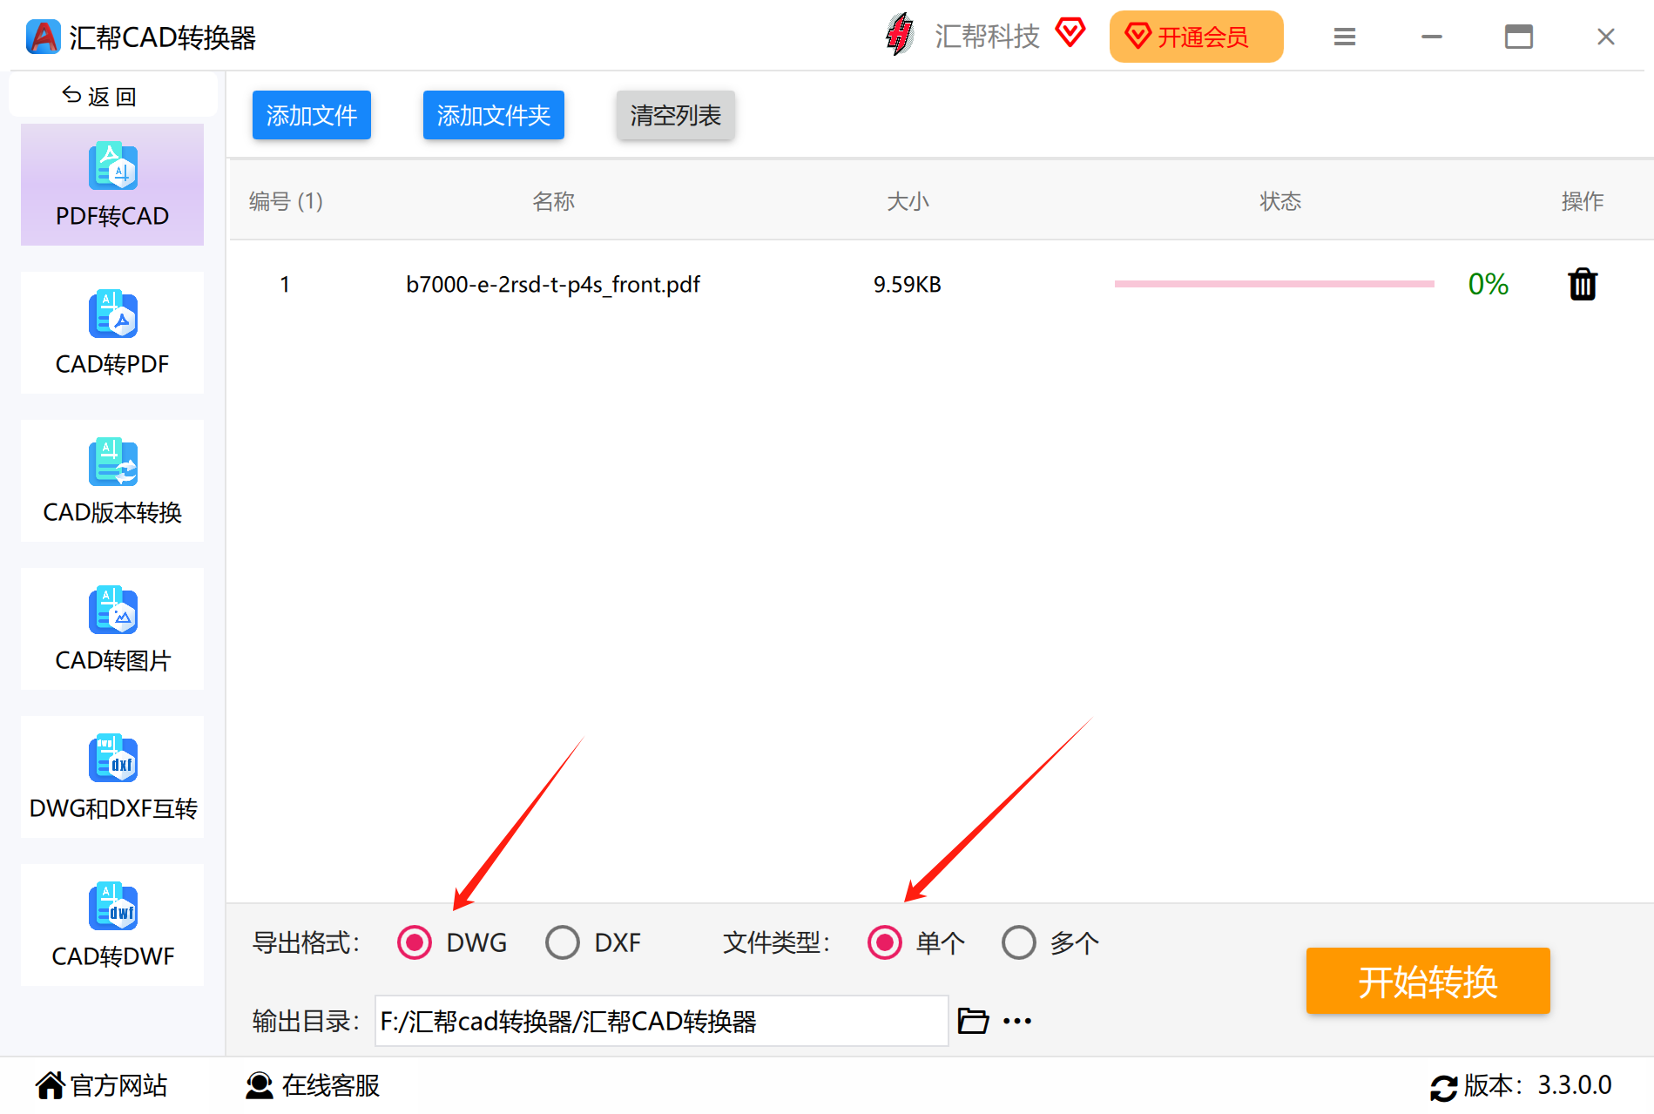
Task: Click the 操作 column header
Action: coord(1583,201)
